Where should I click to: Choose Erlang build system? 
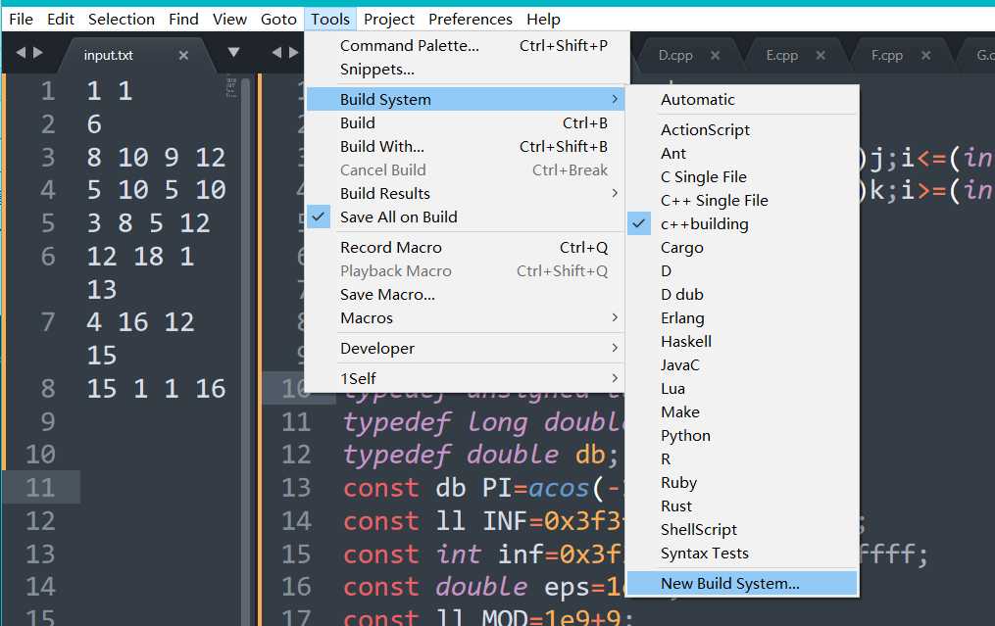click(x=742, y=317)
